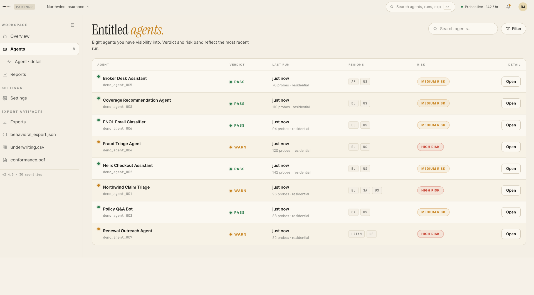Image resolution: width=534 pixels, height=295 pixels.
Task: Click the PARTNER badge
Action: point(24,7)
